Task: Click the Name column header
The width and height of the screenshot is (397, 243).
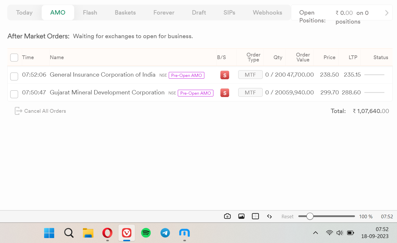Action: (57, 57)
